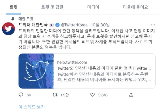The height and width of the screenshot is (111, 159).
Task: Open the 이 스레드 보기 link
Action: coord(32,107)
